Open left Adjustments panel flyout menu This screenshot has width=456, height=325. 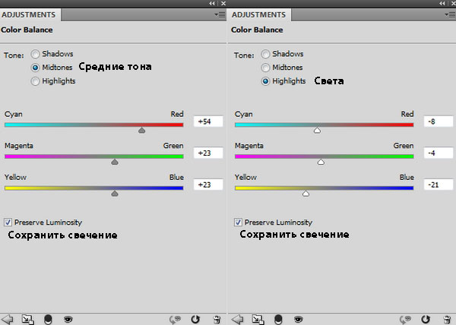(x=220, y=14)
